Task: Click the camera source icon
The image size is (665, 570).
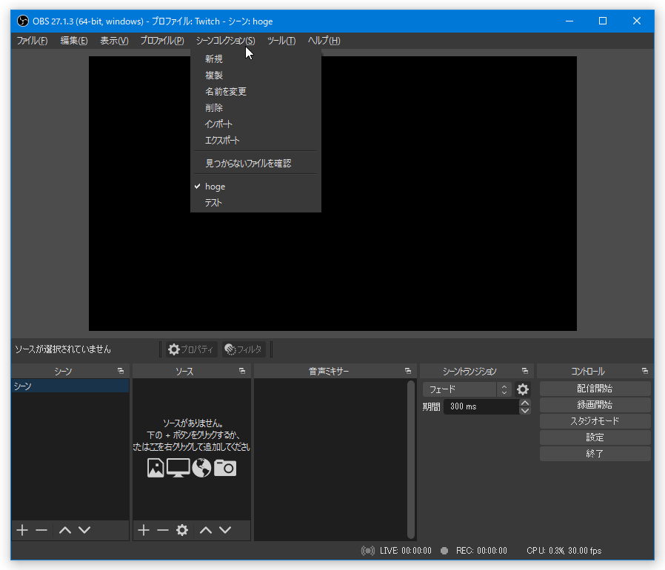Action: (x=225, y=468)
